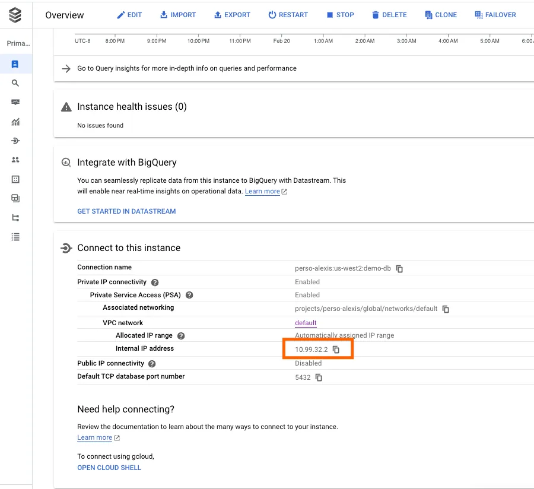Click the Need help connecting? heading
The height and width of the screenshot is (489, 534).
click(x=126, y=409)
